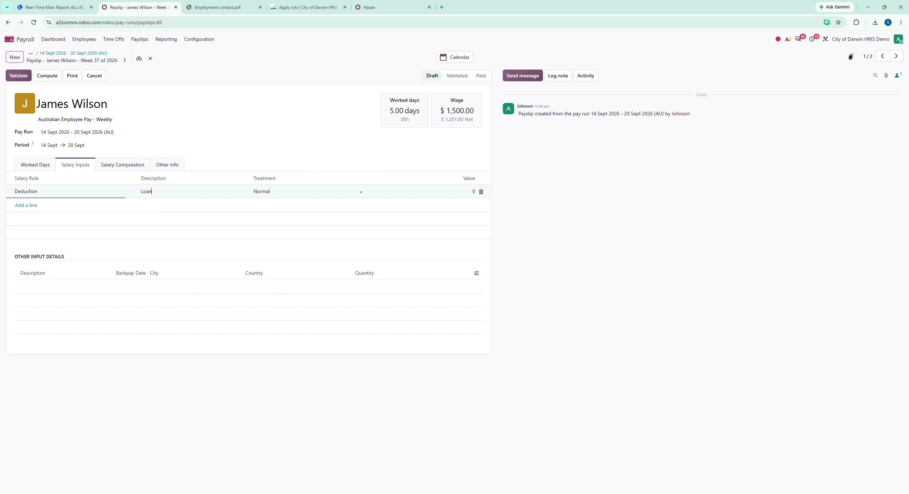Image resolution: width=909 pixels, height=494 pixels.
Task: Switch company from City of Darwin HRIS Demo
Action: tap(860, 39)
